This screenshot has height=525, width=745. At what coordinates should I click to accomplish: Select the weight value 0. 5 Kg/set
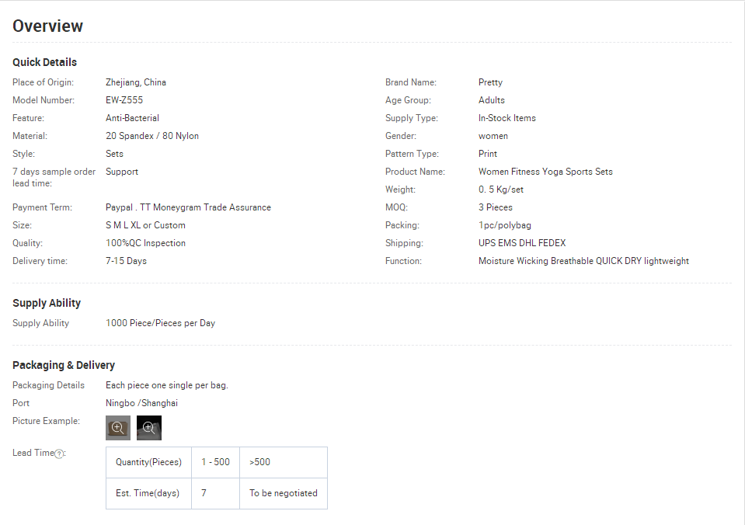tap(501, 189)
